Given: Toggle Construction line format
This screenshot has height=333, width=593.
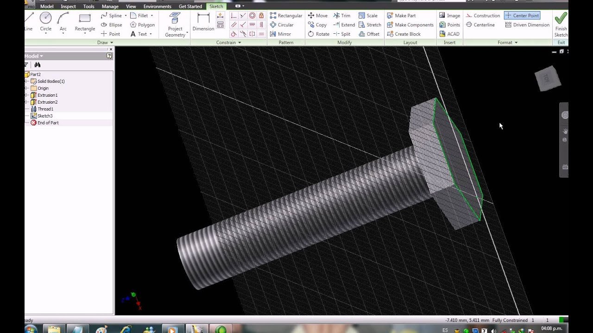Looking at the screenshot, I should point(483,16).
